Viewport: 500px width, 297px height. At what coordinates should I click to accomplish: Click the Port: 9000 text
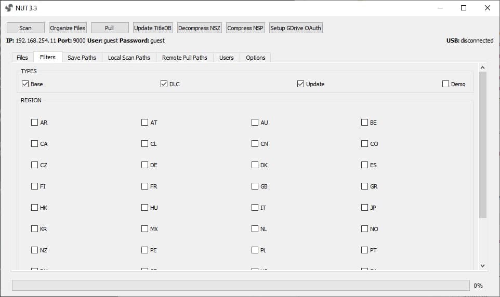tap(72, 40)
